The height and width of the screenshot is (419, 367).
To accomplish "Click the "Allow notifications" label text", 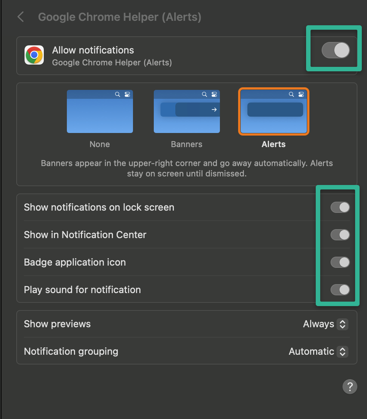I will point(93,50).
